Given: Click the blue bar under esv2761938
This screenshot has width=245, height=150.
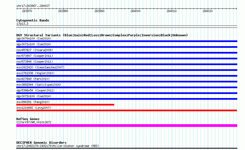Looking at the screenshot, I should [x=127, y=76].
